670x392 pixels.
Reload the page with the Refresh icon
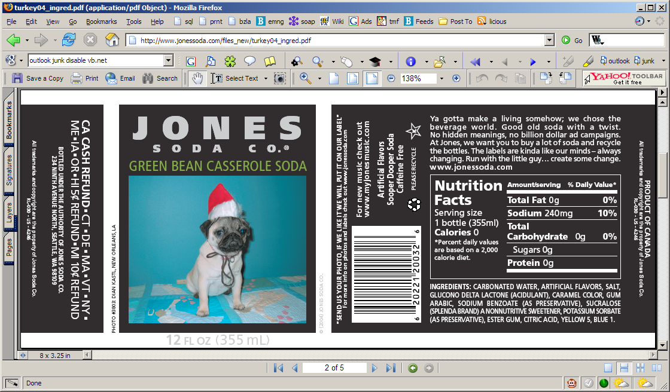click(69, 40)
